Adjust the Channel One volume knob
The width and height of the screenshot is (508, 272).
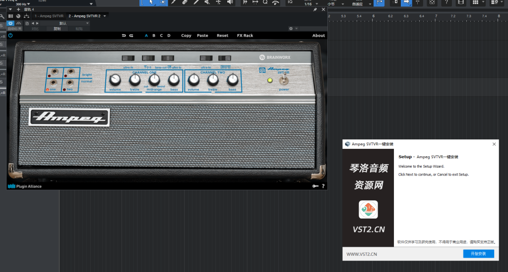point(115,79)
